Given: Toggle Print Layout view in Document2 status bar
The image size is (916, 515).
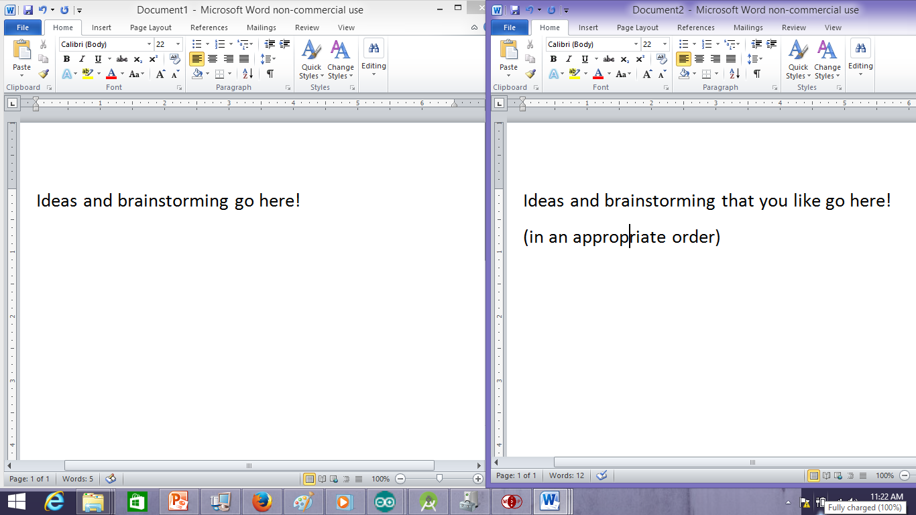Looking at the screenshot, I should 813,475.
